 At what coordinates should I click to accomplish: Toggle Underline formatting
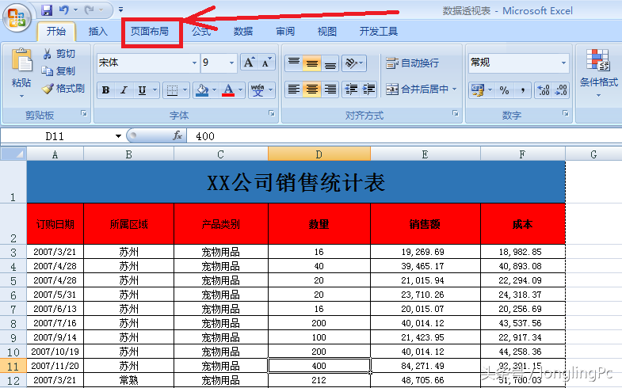point(142,90)
